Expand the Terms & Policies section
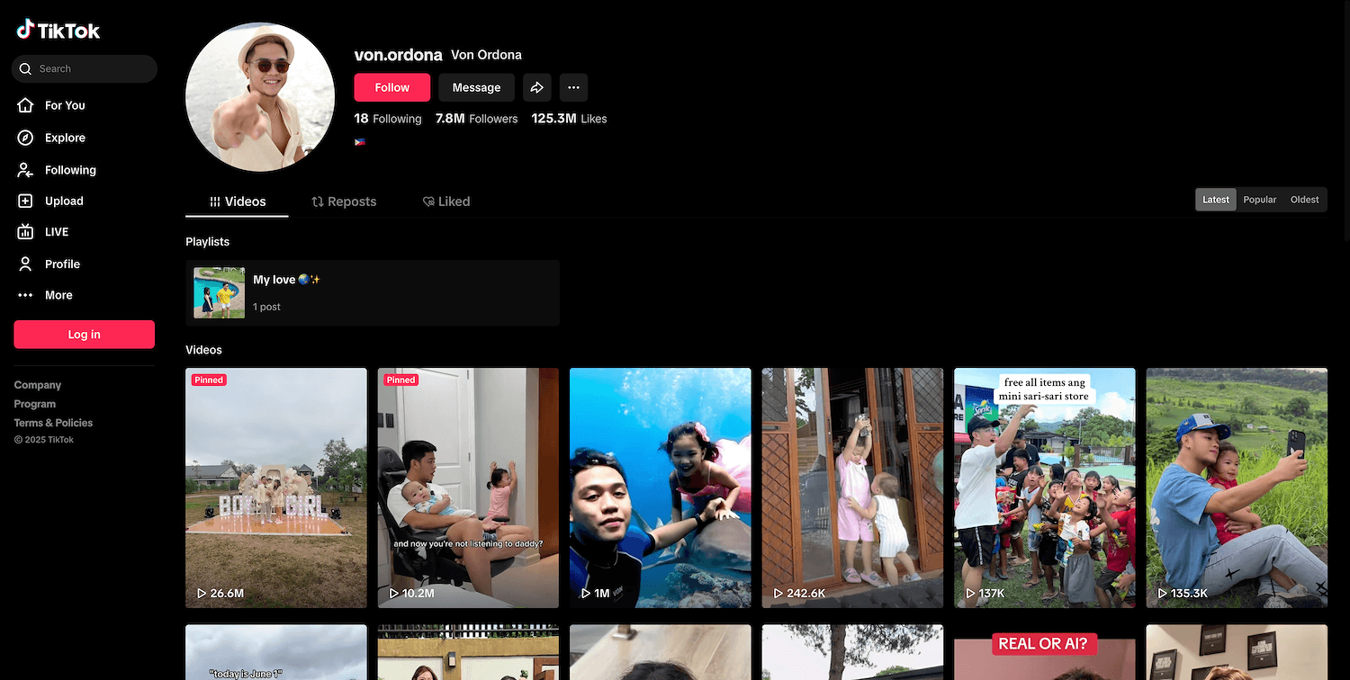Viewport: 1350px width, 680px height. 53,423
